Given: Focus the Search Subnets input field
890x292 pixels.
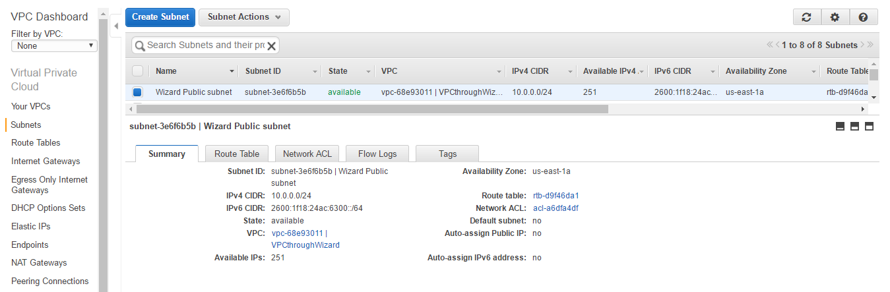Looking at the screenshot, I should point(205,45).
